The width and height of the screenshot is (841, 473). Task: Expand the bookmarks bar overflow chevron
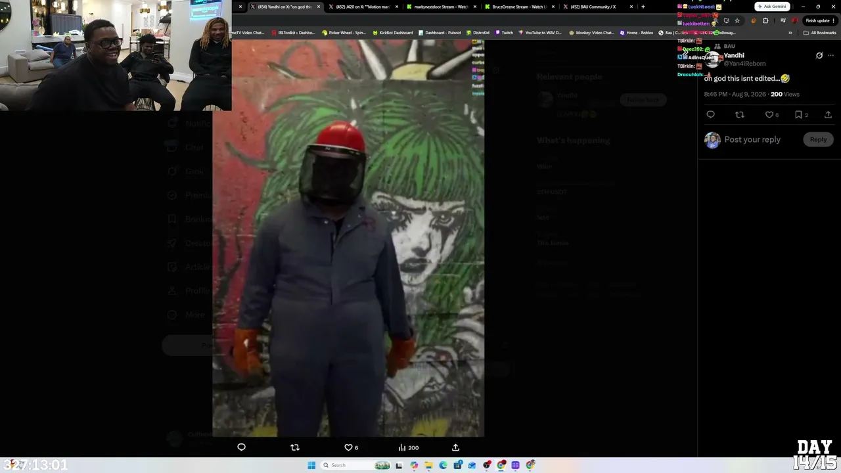point(790,33)
